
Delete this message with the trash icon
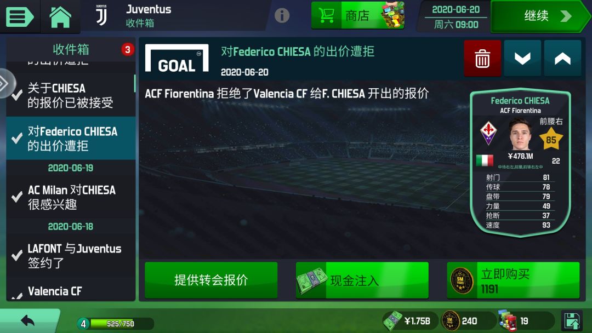pos(482,59)
